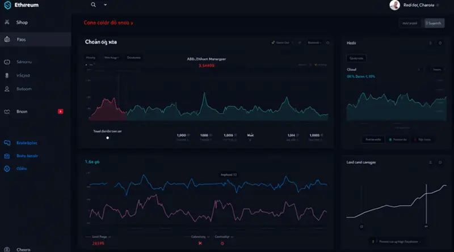
Task: Toggle the red legend dot under Hedis chart
Action: click(x=414, y=139)
